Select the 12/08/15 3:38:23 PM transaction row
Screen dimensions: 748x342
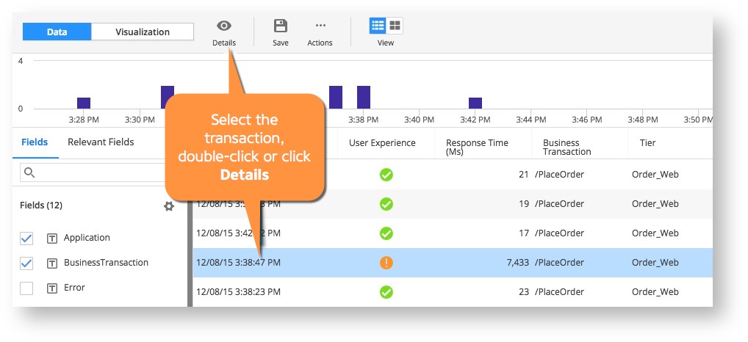click(x=452, y=292)
